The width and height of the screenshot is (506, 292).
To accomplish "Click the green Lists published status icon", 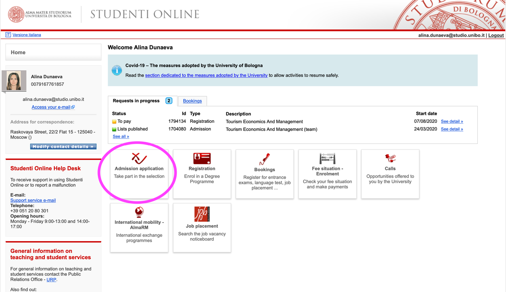I will pyautogui.click(x=114, y=129).
